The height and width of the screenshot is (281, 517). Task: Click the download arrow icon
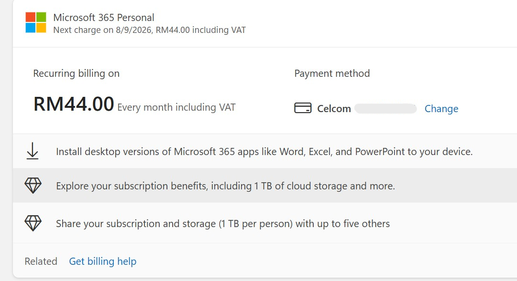pos(33,151)
